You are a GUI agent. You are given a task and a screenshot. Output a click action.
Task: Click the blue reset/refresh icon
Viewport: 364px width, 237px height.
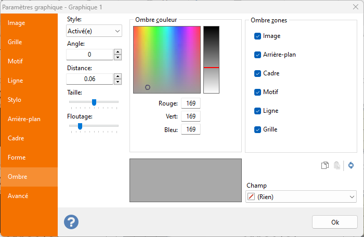[x=351, y=166]
